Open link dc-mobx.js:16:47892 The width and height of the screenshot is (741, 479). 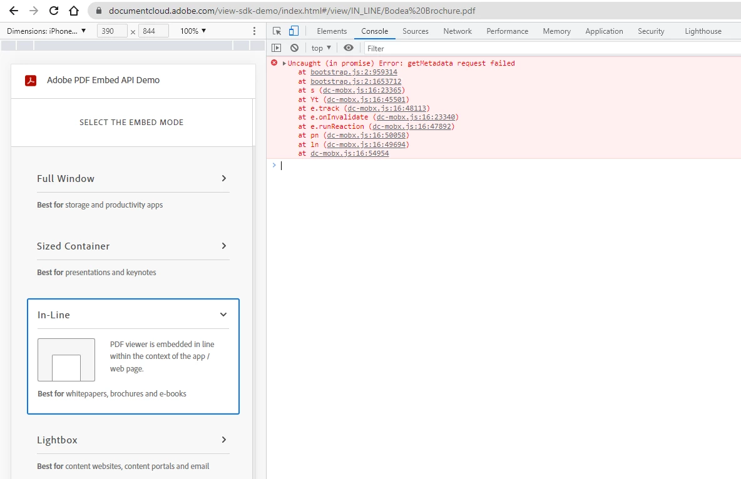click(x=412, y=126)
